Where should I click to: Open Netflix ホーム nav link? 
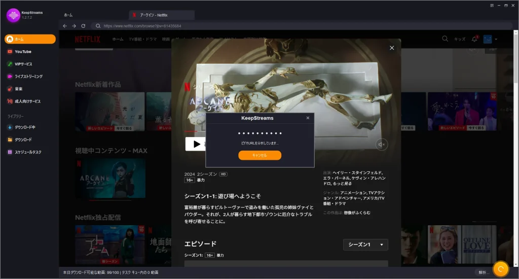tap(118, 39)
